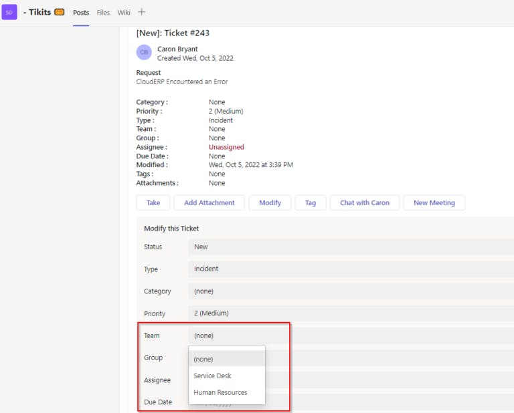The height and width of the screenshot is (413, 514).
Task: Click Caron Bryant's CB avatar
Action: point(144,52)
